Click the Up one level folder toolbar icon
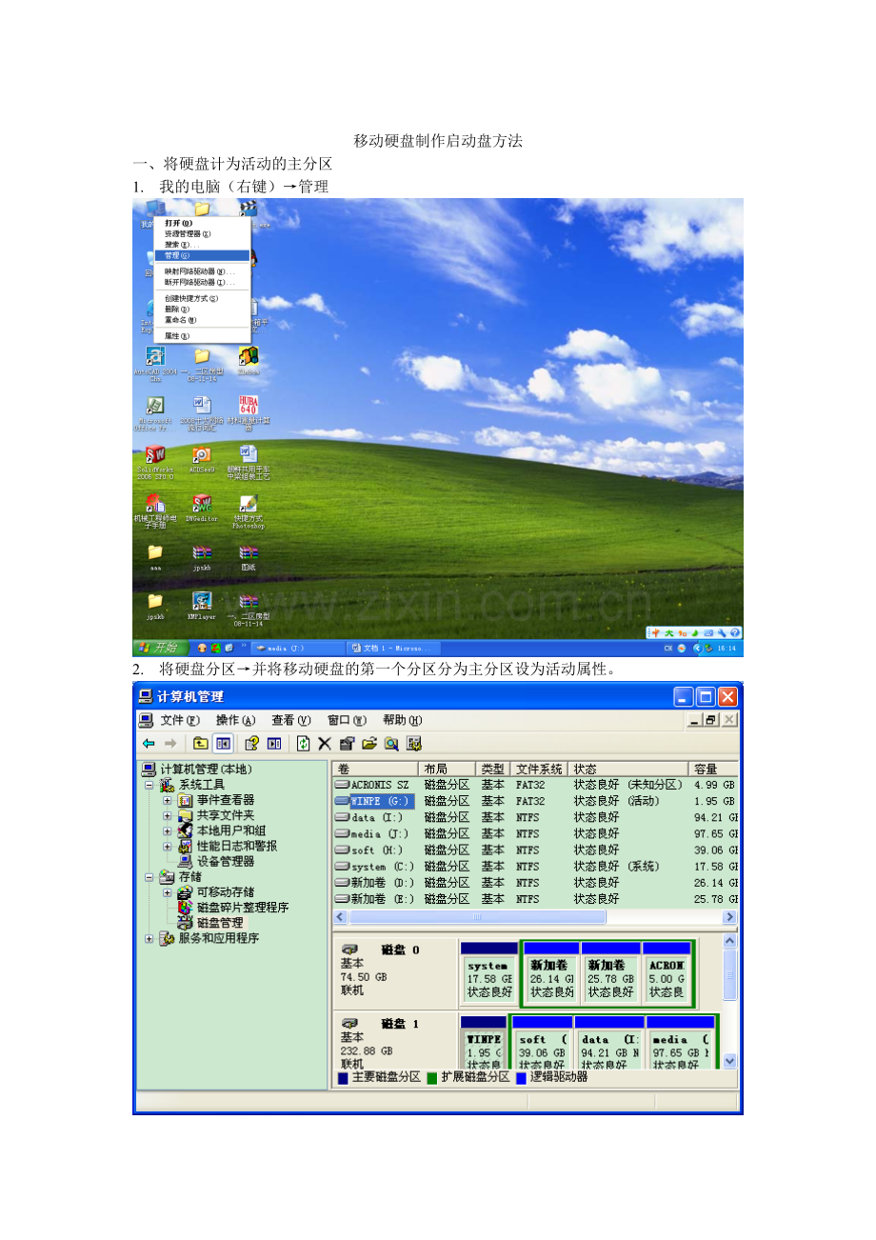Image resolution: width=876 pixels, height=1240 pixels. click(x=201, y=744)
